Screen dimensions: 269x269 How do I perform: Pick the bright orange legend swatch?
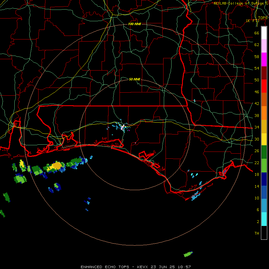tap(264, 113)
